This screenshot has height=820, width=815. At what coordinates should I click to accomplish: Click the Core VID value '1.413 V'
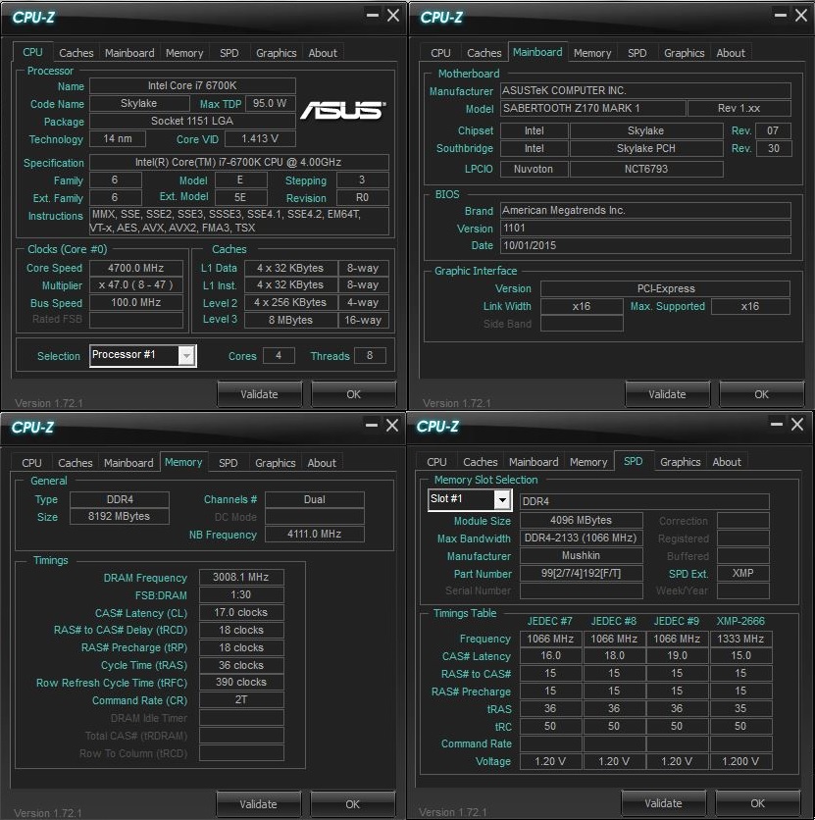click(x=260, y=138)
